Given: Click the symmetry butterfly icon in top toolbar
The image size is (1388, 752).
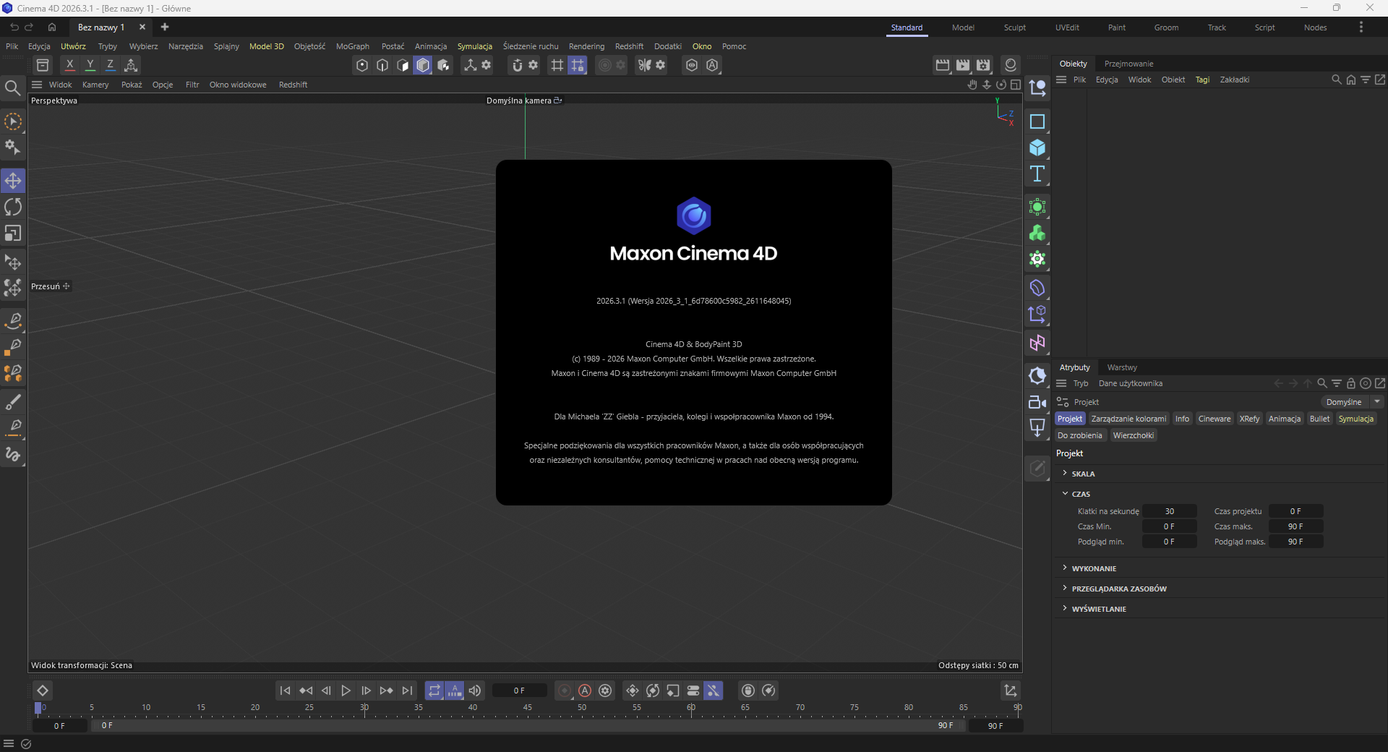Looking at the screenshot, I should [644, 65].
